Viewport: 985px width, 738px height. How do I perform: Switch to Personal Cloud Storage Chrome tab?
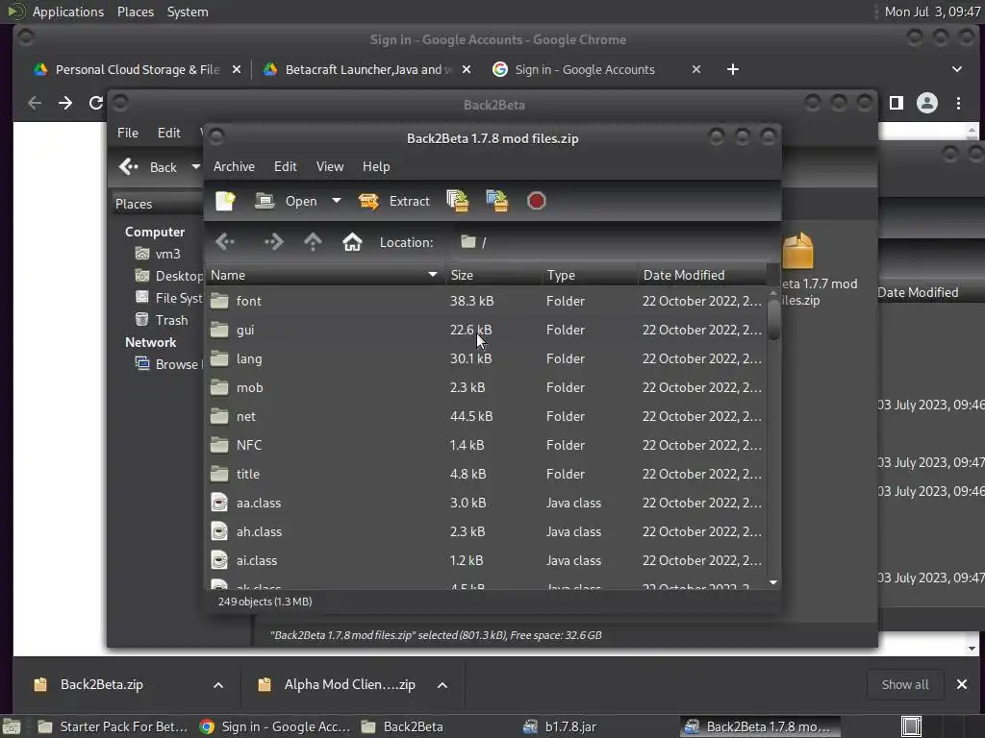coord(137,69)
